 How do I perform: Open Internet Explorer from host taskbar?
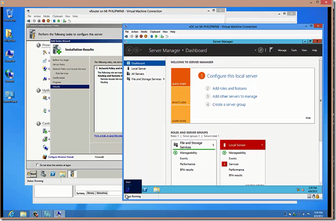click(11, 214)
